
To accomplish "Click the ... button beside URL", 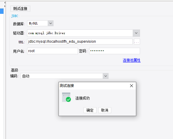I will 137,42.
